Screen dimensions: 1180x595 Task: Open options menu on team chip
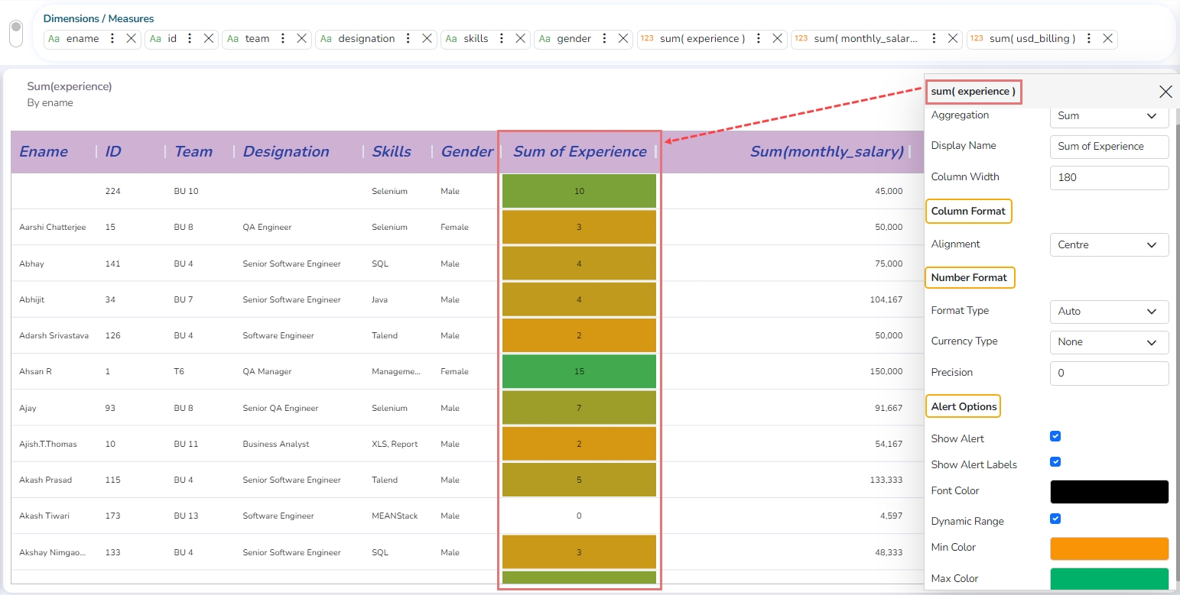click(x=283, y=38)
